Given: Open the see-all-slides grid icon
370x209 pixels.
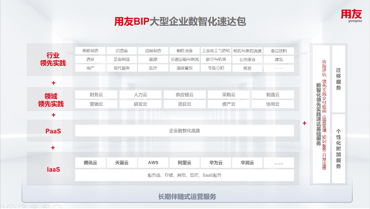Looking at the screenshot, I should coord(34,207).
